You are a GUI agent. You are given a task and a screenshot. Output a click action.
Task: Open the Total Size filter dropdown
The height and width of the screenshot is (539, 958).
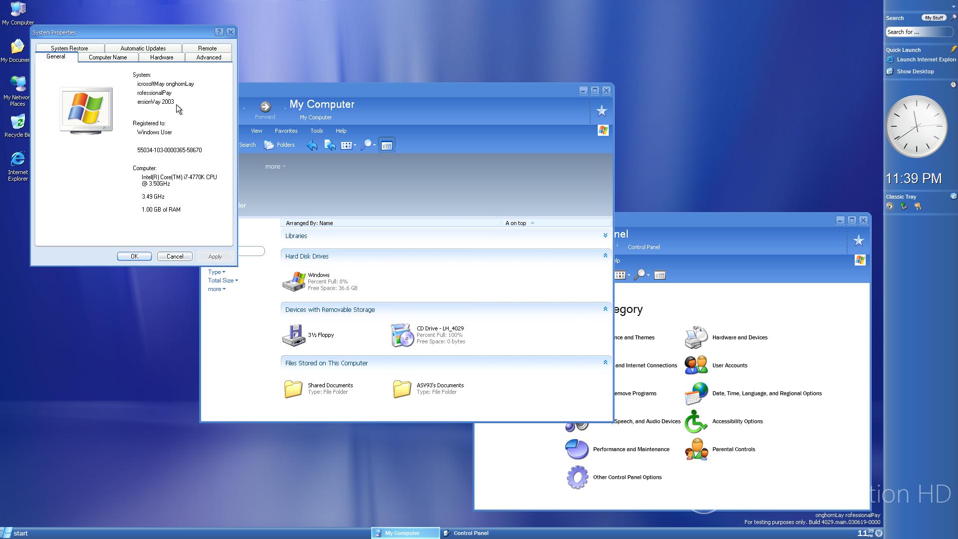pos(223,280)
